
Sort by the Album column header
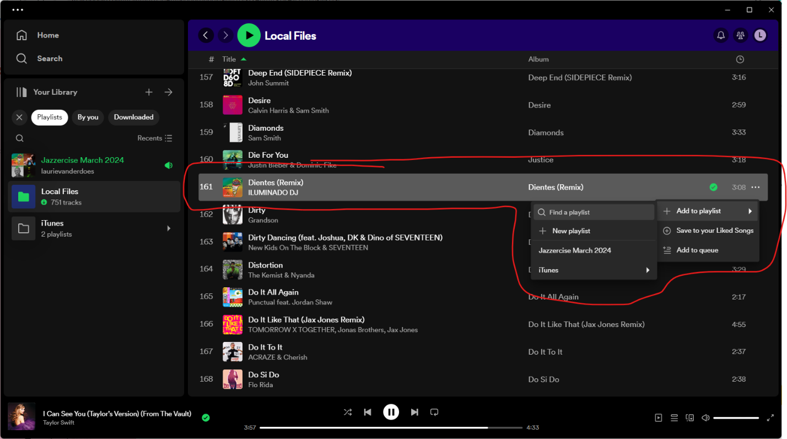point(538,60)
